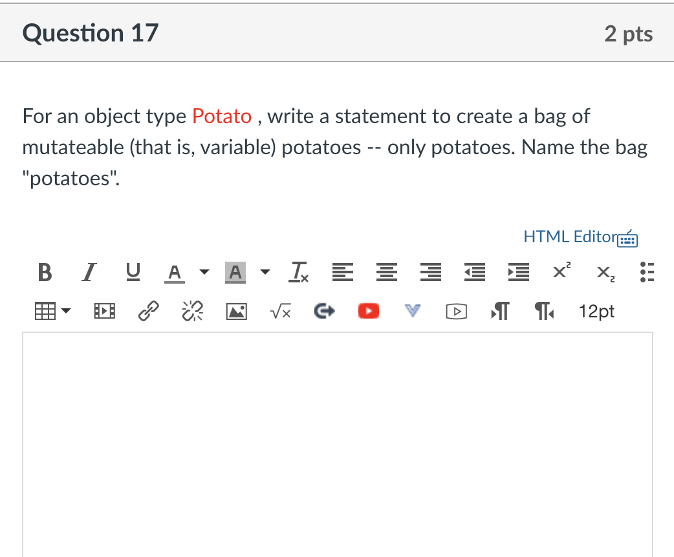Click inside the answer text area
The image size is (674, 557).
click(338, 444)
